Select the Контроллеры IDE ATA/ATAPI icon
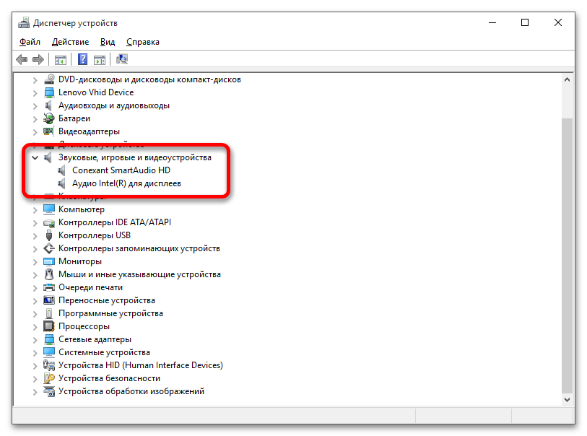The width and height of the screenshot is (587, 436). point(49,222)
